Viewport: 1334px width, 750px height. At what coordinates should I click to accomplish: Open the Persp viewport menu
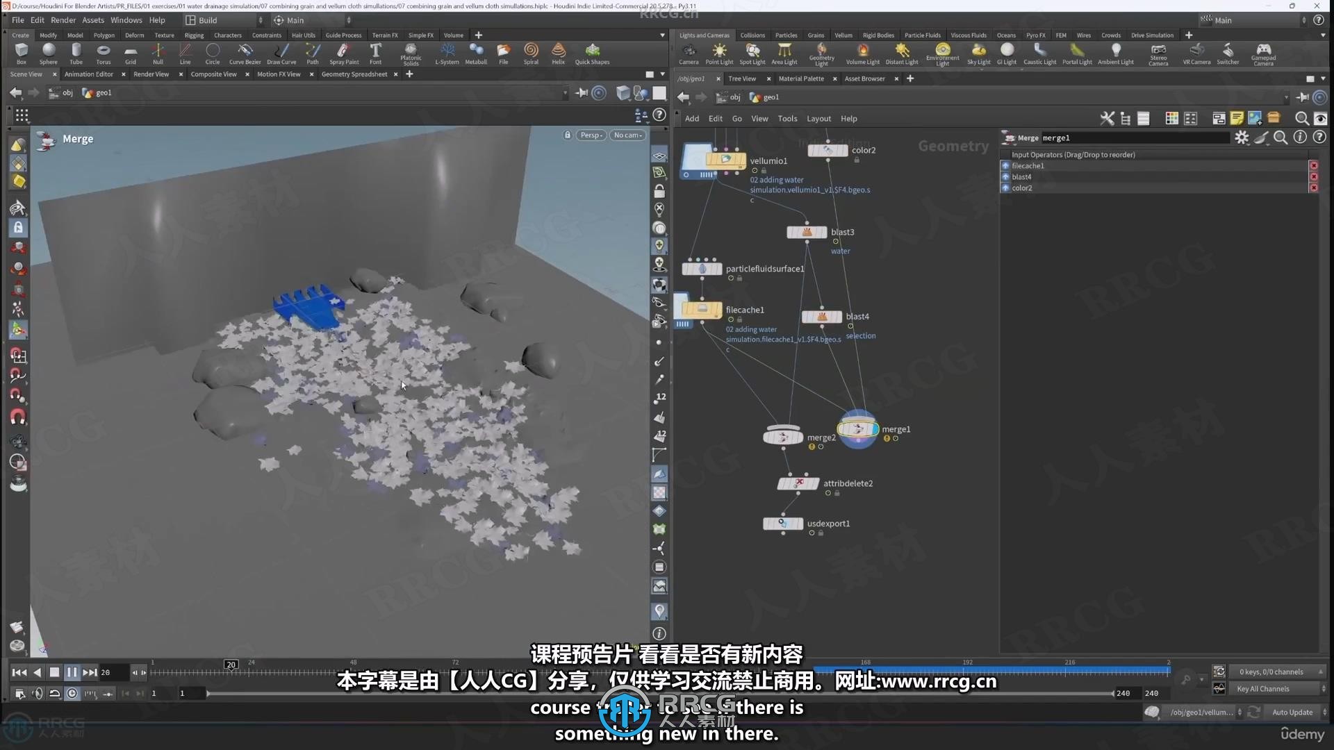pos(591,135)
